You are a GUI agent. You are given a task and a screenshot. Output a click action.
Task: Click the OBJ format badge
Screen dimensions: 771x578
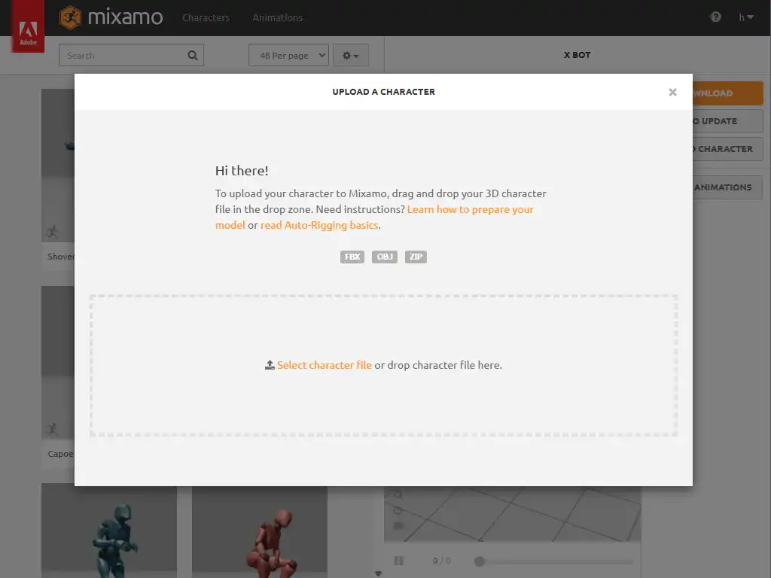(384, 257)
